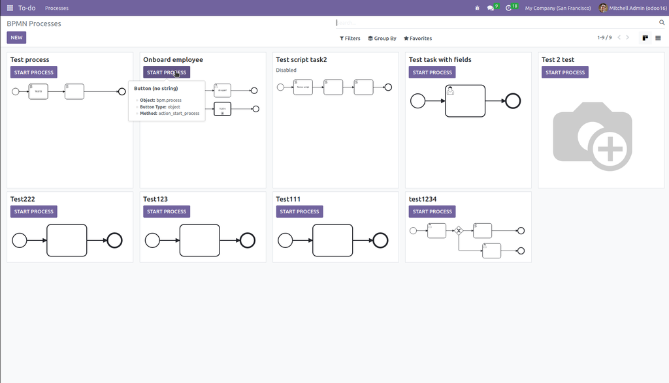
Task: Start the Test 2 test process
Action: (565, 72)
